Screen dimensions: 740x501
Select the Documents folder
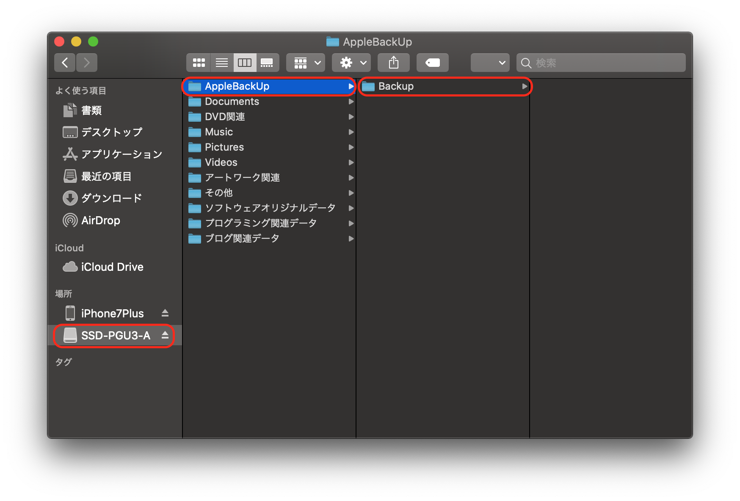tap(232, 102)
